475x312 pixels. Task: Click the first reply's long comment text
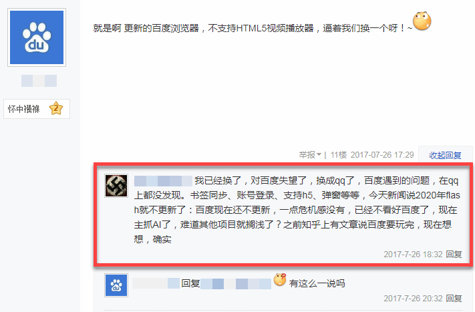(297, 210)
